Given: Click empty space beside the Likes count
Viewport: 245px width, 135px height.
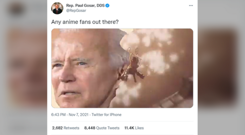Looking at the screenshot, I should (x=169, y=128).
